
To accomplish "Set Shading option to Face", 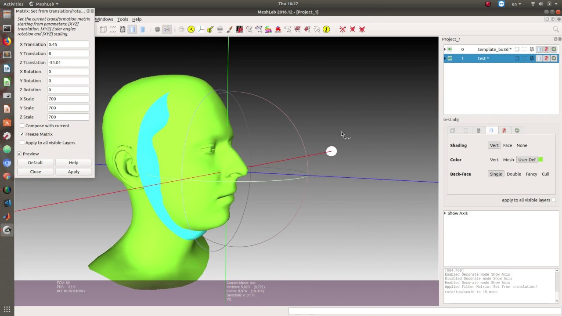I will [508, 145].
